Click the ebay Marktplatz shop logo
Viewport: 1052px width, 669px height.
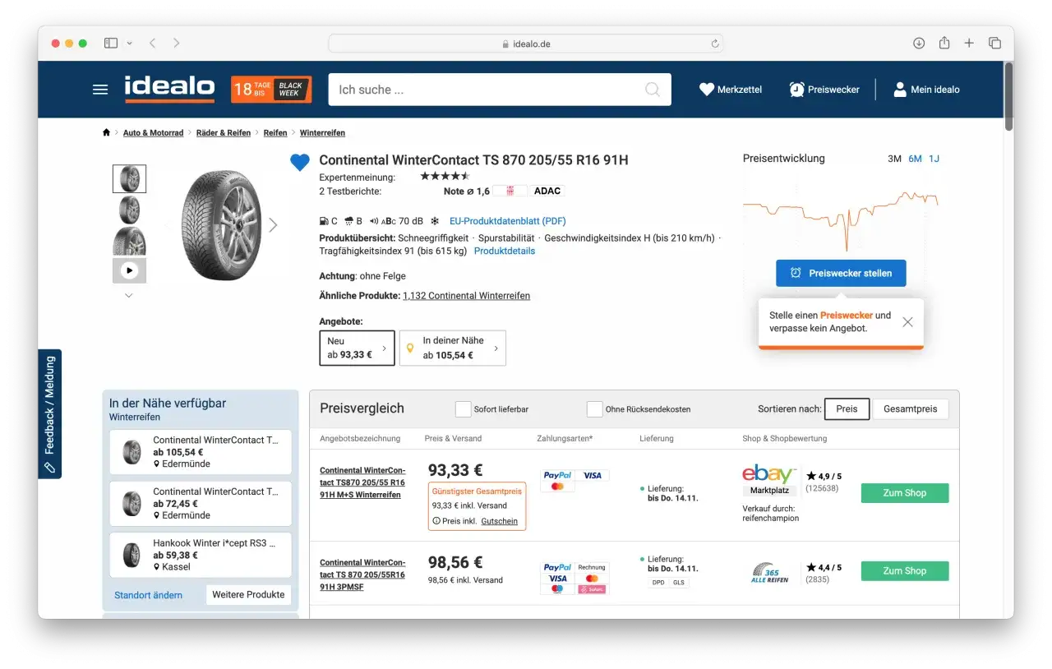coord(769,477)
